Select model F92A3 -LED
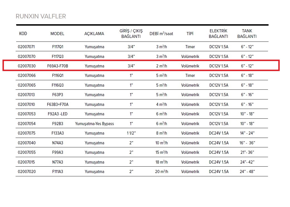The width and height of the screenshot is (290, 207). 58,114
